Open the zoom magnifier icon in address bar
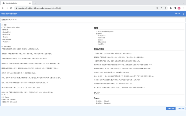Viewport: 186px width, 116px height. [157, 8]
